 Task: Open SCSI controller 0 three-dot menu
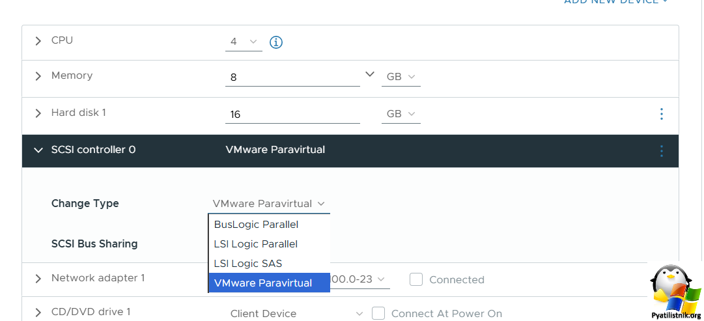point(662,151)
